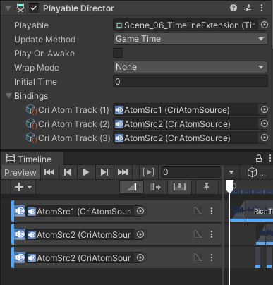Toggle the Timeline window lock icon

point(259,159)
